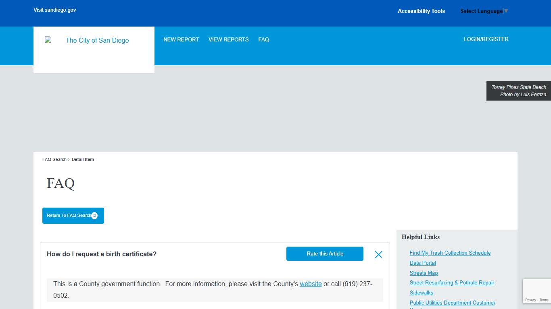
Task: Select FAQ in the top navigation
Action: 263,39
